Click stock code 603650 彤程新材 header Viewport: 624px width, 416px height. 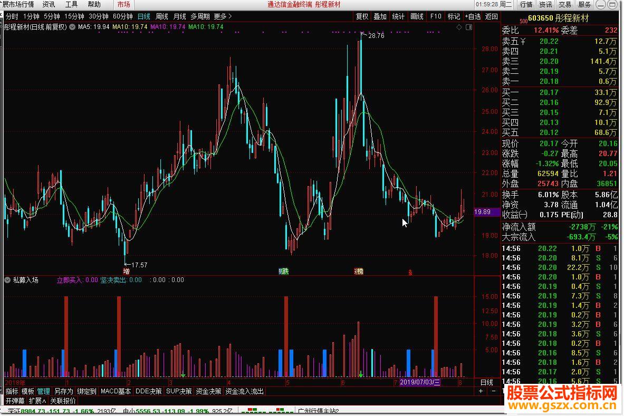tap(559, 18)
